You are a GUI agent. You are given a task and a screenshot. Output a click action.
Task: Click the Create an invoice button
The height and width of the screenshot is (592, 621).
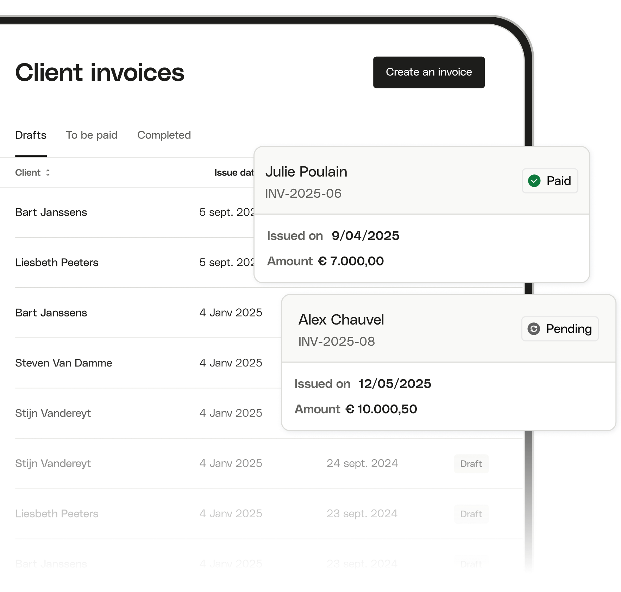tap(429, 72)
